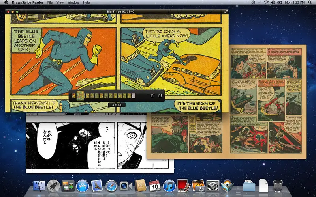This screenshot has width=316, height=197.
Task: Open Mission Control from the Dock
Action: (x=68, y=186)
